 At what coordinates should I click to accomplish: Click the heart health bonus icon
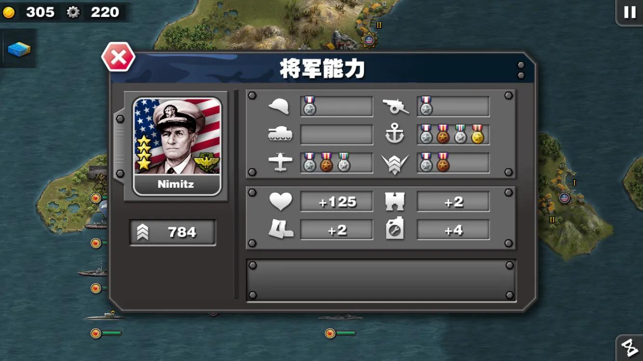coord(281,201)
